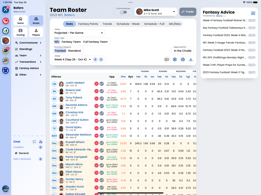Viewport: 261px width, 195px height.
Task: Open Standings in sidebar
Action: coord(26,49)
